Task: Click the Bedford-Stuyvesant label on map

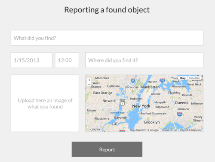Action: 154,114
